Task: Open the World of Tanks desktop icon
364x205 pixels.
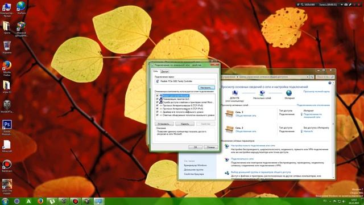Action: pyautogui.click(x=7, y=105)
